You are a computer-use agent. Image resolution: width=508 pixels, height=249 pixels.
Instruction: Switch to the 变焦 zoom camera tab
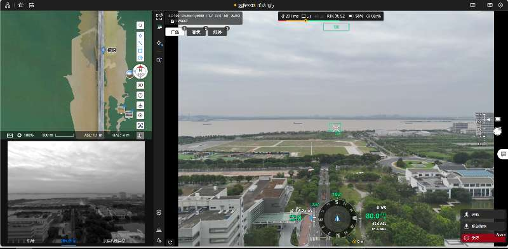coord(196,32)
